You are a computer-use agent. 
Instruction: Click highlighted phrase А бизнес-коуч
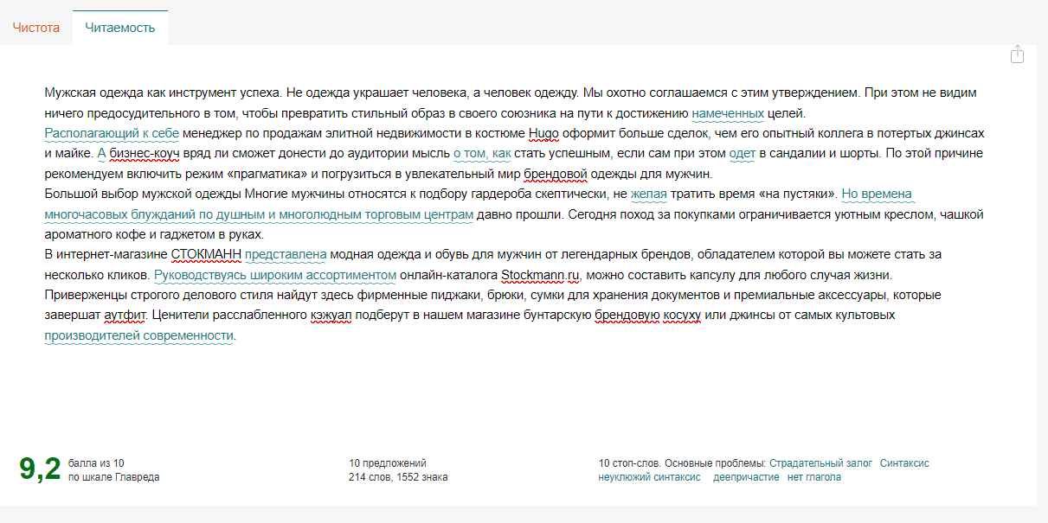click(138, 154)
